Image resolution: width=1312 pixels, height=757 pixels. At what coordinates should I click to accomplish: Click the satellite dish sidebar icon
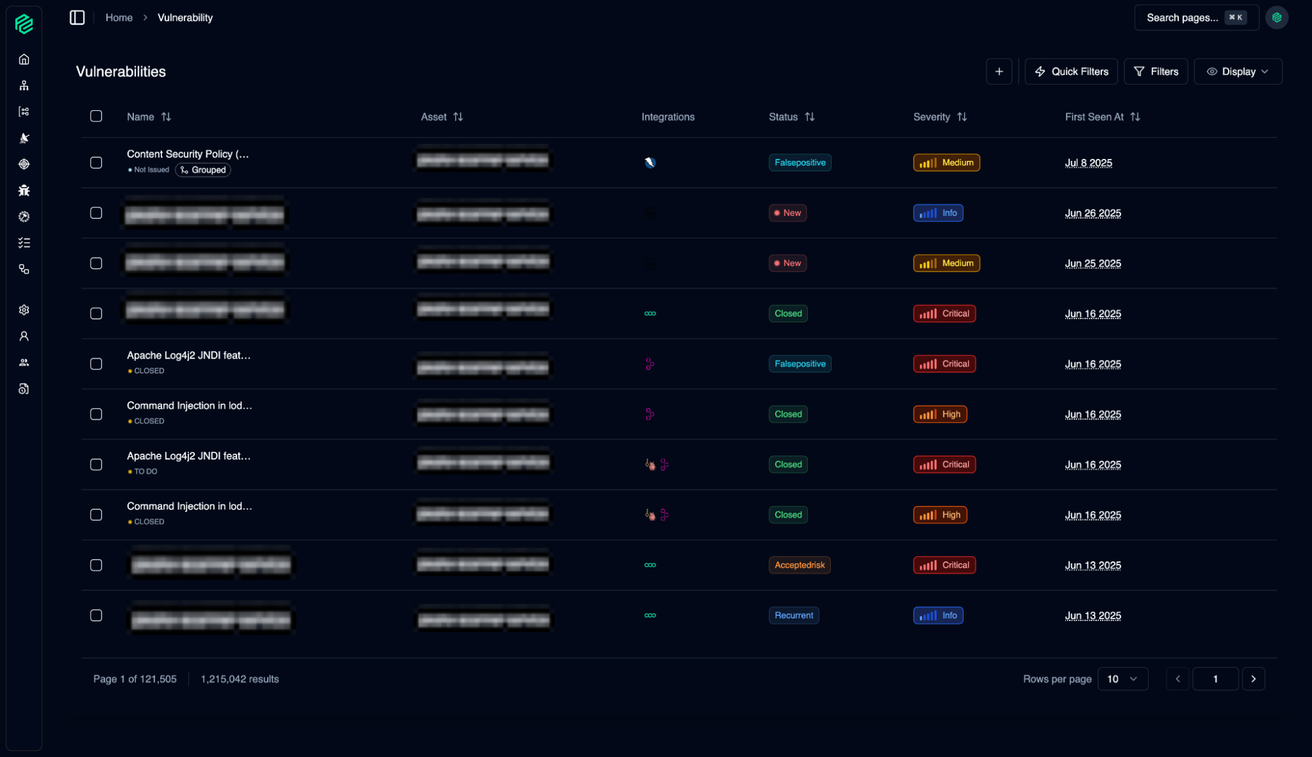24,138
